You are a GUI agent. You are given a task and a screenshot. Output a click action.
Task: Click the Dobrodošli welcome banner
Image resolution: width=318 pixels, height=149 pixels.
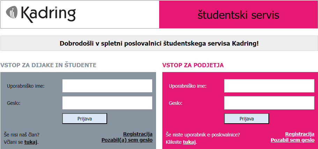(159, 44)
